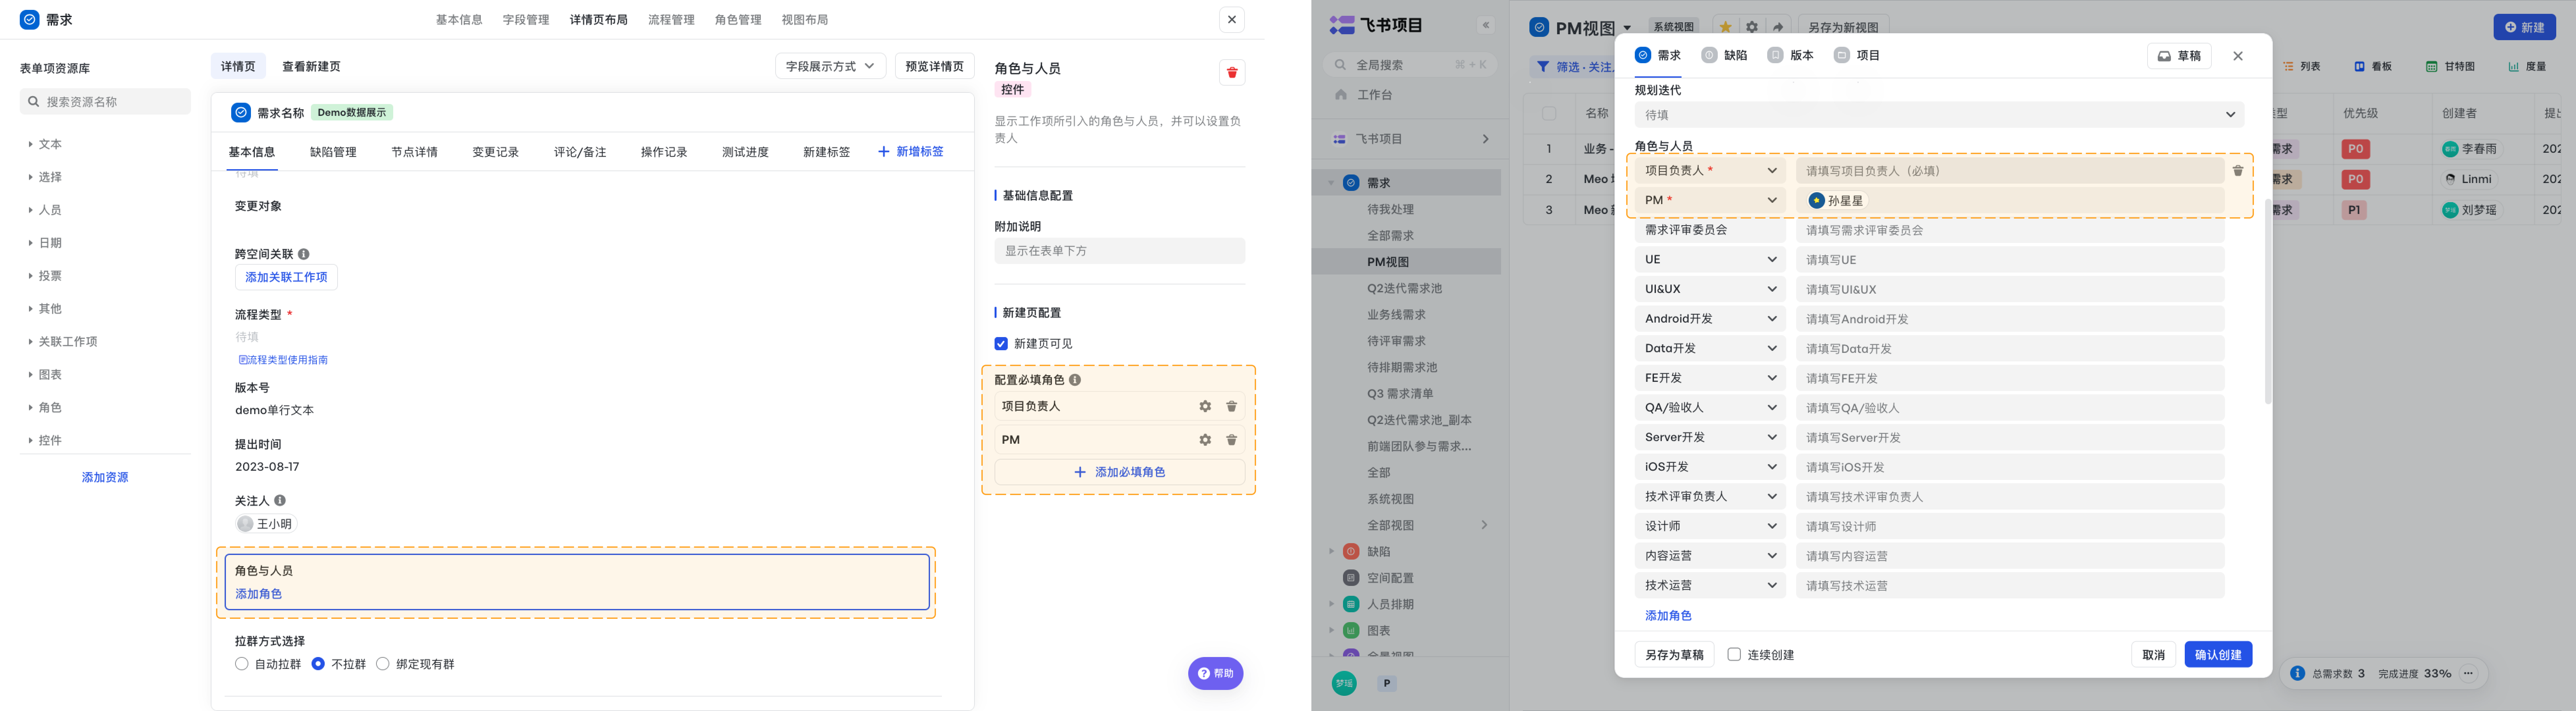Switch to 字段管理 top tab
The width and height of the screenshot is (2576, 711).
(x=526, y=20)
